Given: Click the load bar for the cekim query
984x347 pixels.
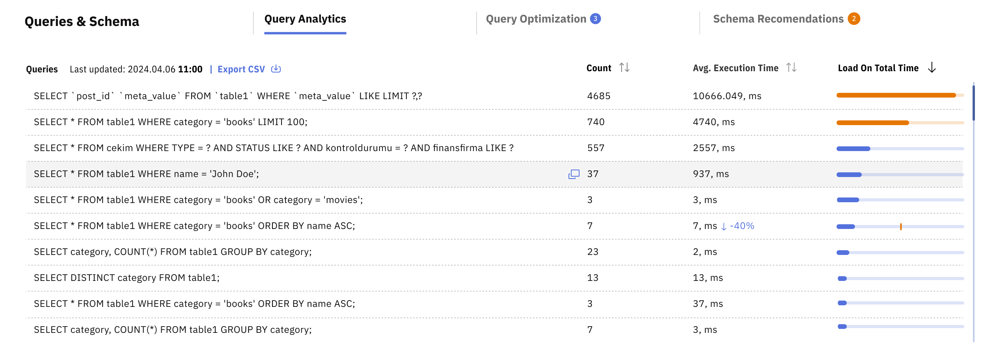Looking at the screenshot, I should [x=900, y=149].
